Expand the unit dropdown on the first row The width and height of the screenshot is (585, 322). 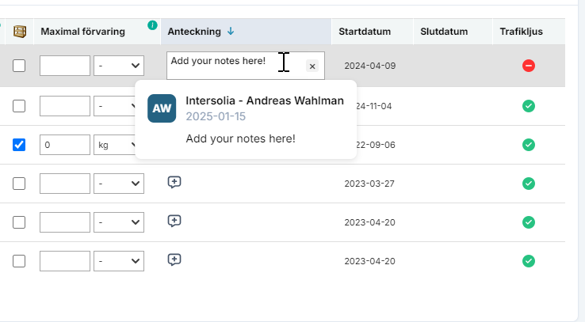[x=119, y=66]
